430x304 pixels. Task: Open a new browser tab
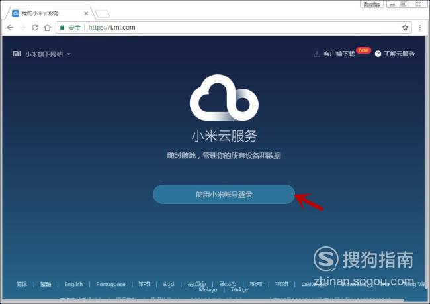click(x=102, y=13)
